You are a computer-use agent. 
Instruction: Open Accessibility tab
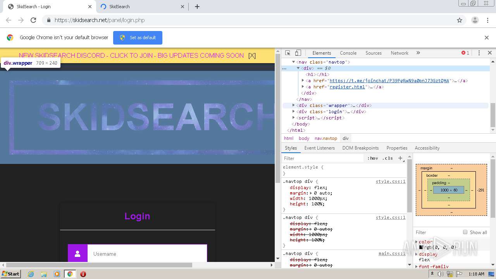(x=427, y=148)
